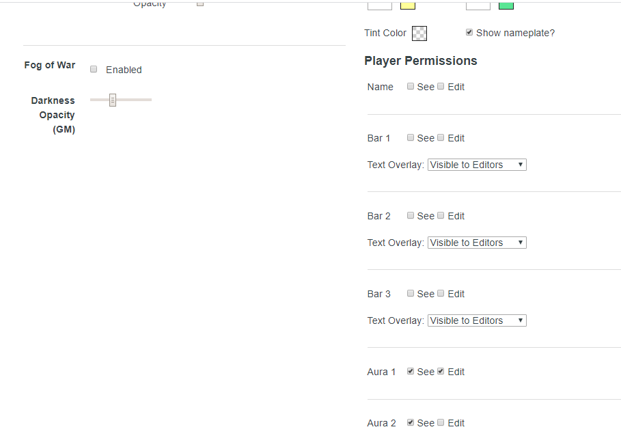Uncheck Aura 1 See permission
The width and height of the screenshot is (621, 438).
[x=411, y=371]
